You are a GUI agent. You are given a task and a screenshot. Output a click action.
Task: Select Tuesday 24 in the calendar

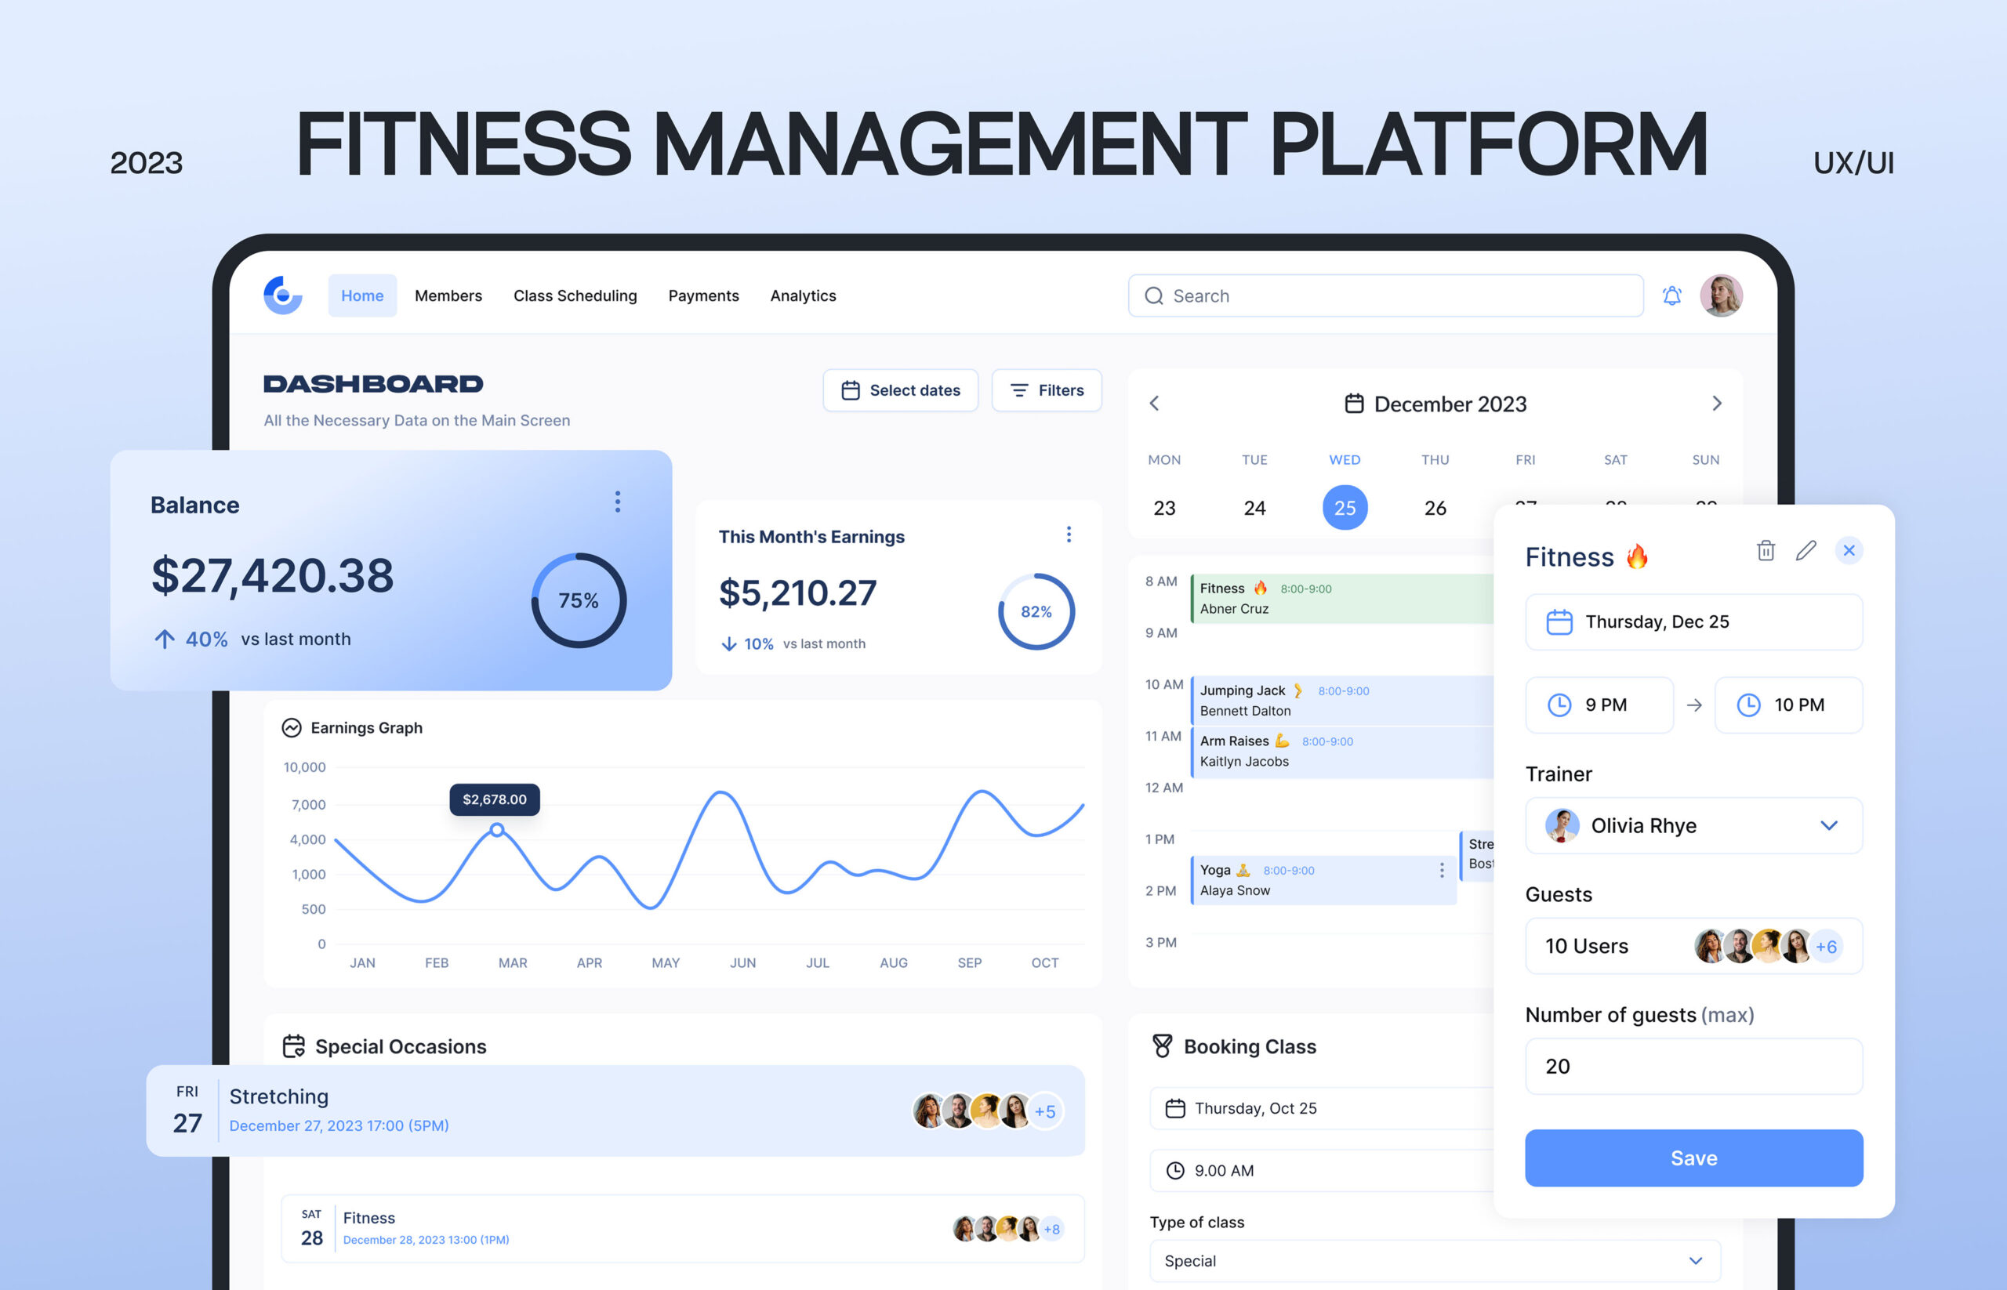(1254, 508)
